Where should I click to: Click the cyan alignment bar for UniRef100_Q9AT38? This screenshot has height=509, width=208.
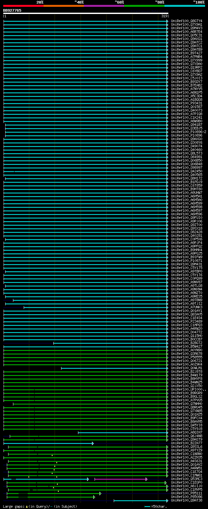click(141, 501)
